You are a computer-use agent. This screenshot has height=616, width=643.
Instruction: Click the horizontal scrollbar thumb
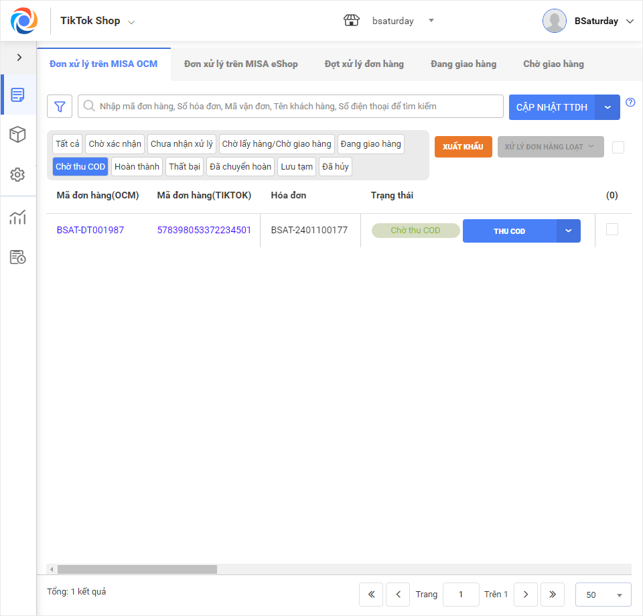point(137,570)
